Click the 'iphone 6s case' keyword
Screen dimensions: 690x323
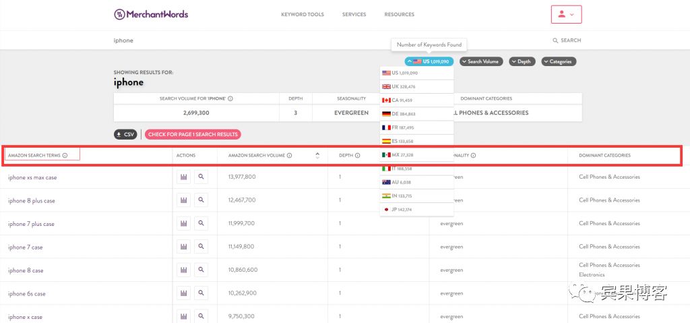point(26,294)
